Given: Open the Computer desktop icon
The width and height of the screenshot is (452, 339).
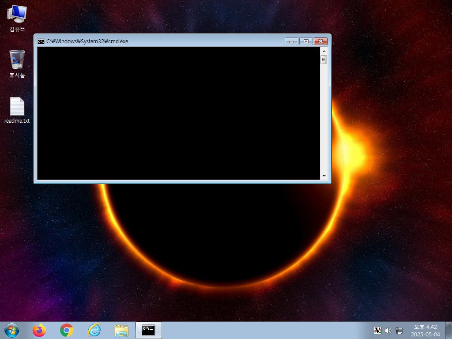Looking at the screenshot, I should pyautogui.click(x=17, y=18).
